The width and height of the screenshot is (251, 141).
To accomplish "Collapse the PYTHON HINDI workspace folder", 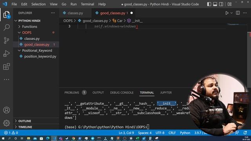I will pyautogui.click(x=29, y=21).
